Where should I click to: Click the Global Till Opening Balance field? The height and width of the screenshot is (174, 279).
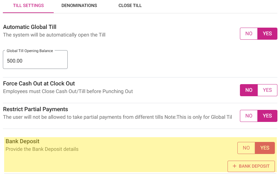tap(35, 61)
